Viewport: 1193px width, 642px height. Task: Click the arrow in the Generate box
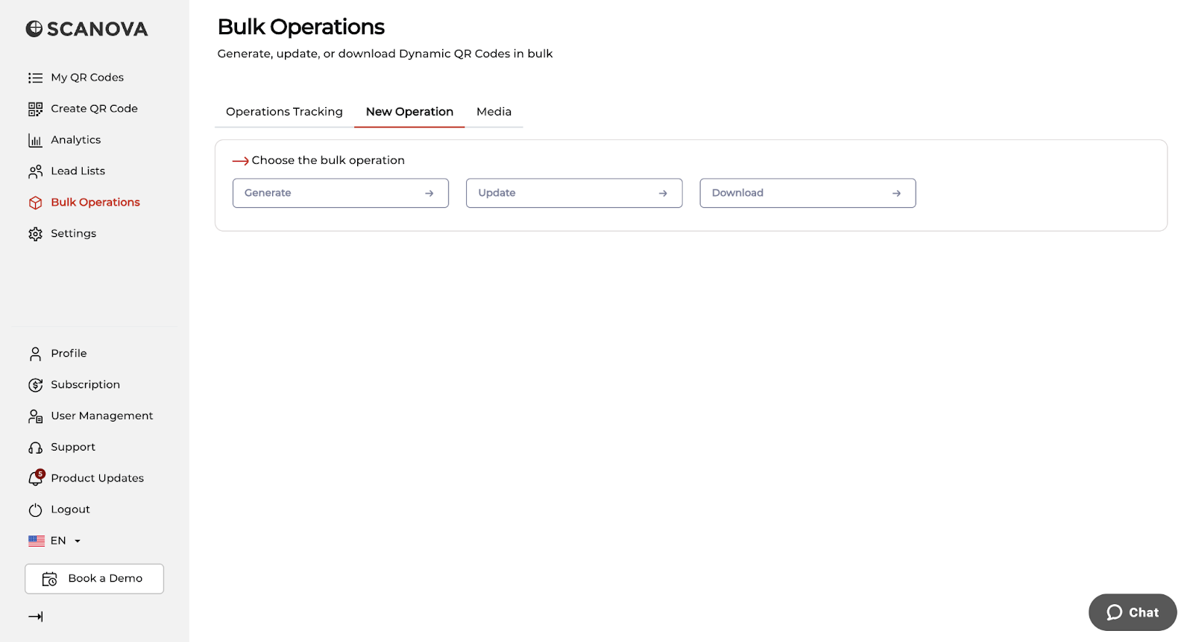pyautogui.click(x=429, y=193)
